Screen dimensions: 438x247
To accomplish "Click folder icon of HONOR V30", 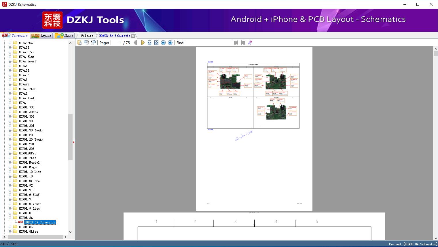I will 15,107.
